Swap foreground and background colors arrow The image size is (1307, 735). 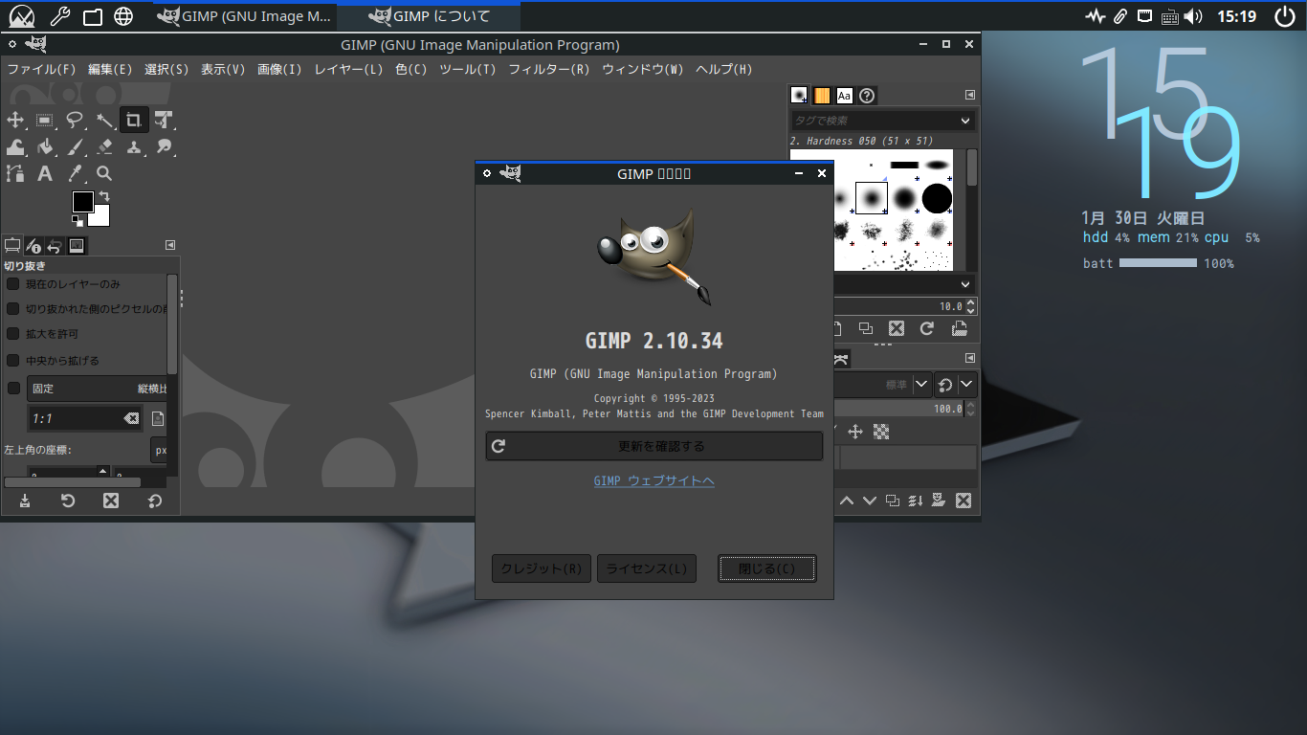[104, 196]
